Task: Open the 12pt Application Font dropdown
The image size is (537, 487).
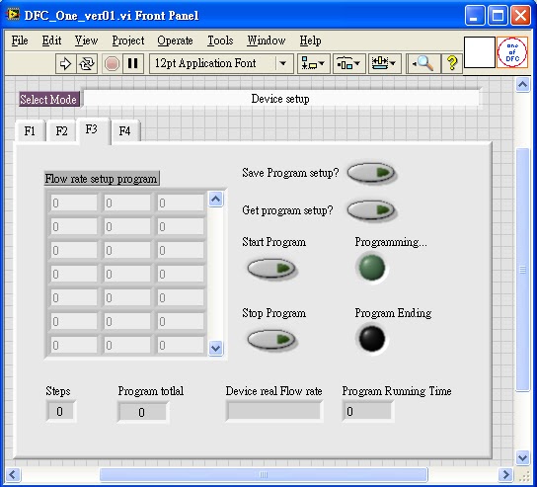Action: click(221, 64)
